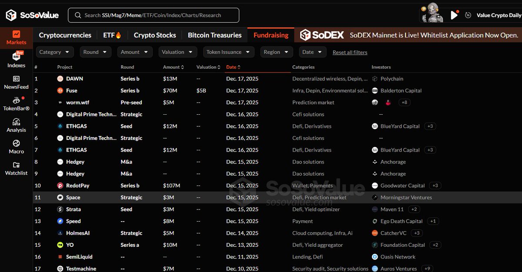Click the rewind 10 seconds icon
This screenshot has width=522, height=272.
coord(468,15)
